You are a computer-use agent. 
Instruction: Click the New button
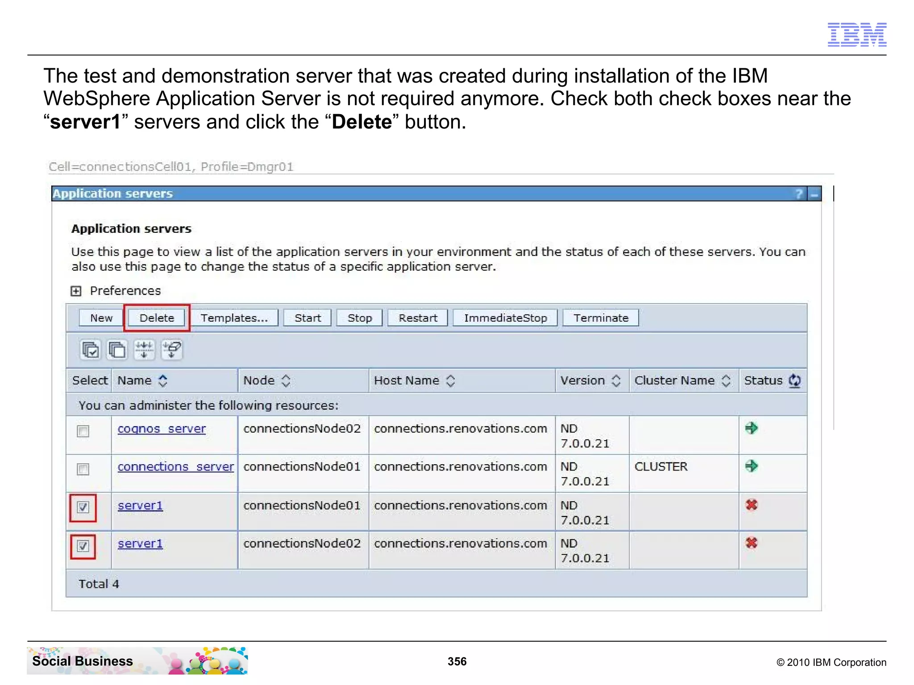point(101,318)
